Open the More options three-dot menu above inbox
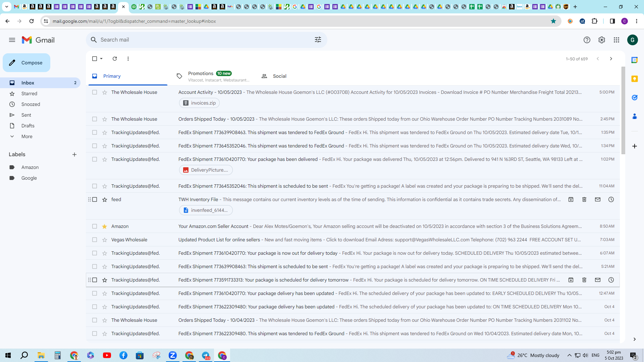Image resolution: width=644 pixels, height=362 pixels. tap(128, 59)
